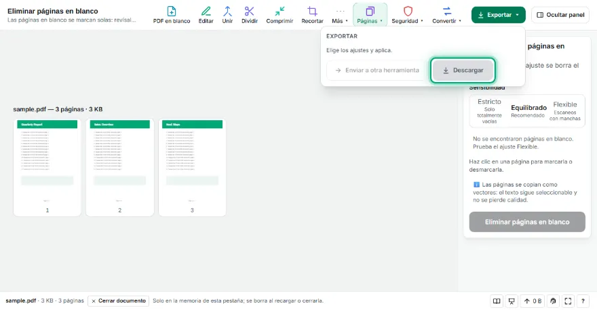
Task: Select page 3 thumbnail
Action: [x=192, y=168]
